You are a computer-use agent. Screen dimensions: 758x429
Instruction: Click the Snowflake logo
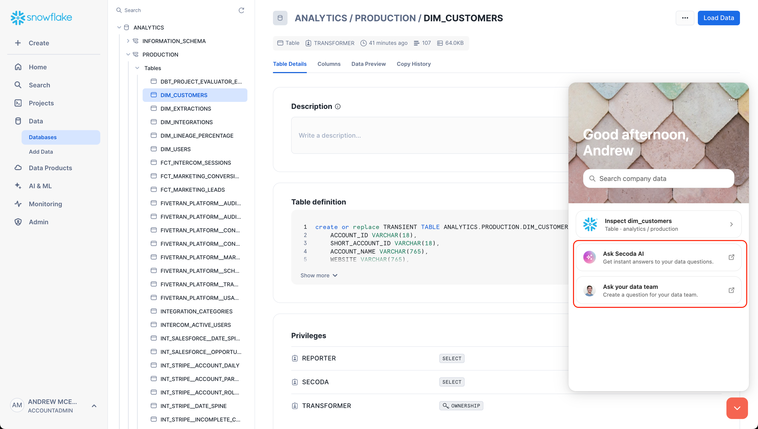41,17
